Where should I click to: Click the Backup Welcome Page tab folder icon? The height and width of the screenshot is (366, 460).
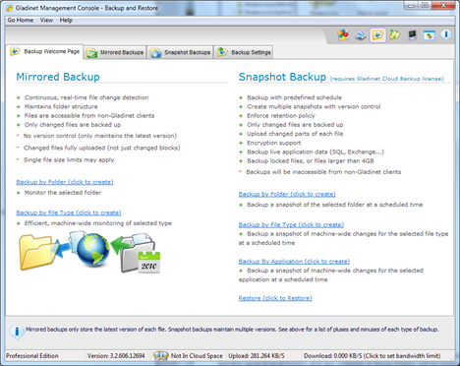click(x=15, y=51)
